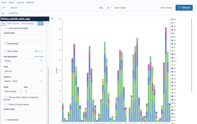
Task: Collapse the Split series section
Action: (5, 51)
